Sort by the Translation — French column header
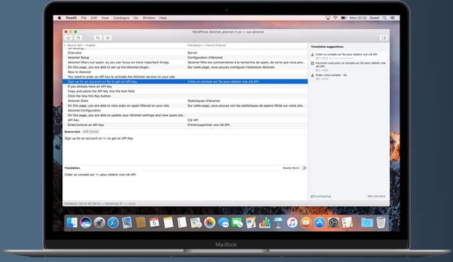The height and width of the screenshot is (262, 453). pyautogui.click(x=206, y=44)
